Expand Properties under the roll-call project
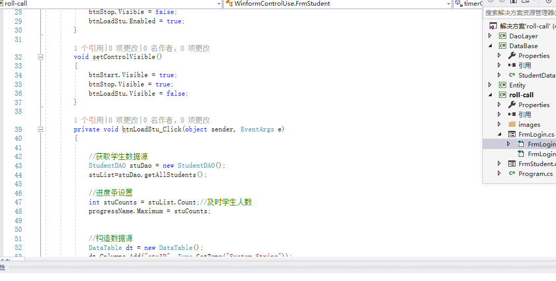 pyautogui.click(x=499, y=105)
